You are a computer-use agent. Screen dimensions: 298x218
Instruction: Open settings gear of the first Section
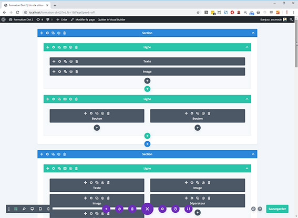(x=47, y=33)
